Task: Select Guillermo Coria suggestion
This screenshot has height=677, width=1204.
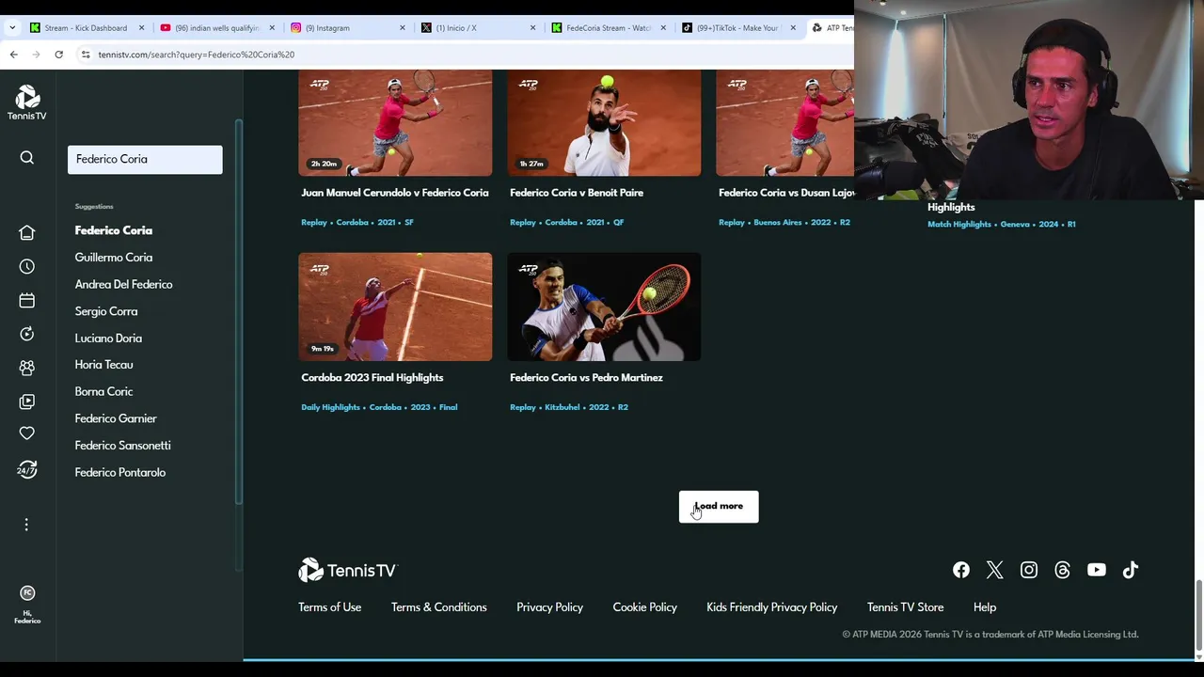Action: [114, 258]
